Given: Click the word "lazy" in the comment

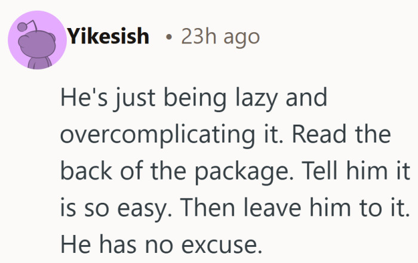Looking at the screenshot, I should tap(248, 98).
